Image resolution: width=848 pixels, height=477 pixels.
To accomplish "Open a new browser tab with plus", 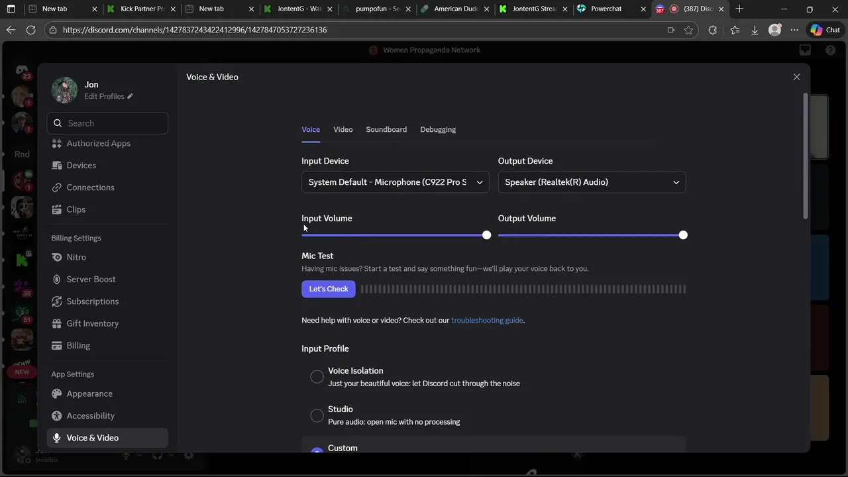I will coord(739,9).
